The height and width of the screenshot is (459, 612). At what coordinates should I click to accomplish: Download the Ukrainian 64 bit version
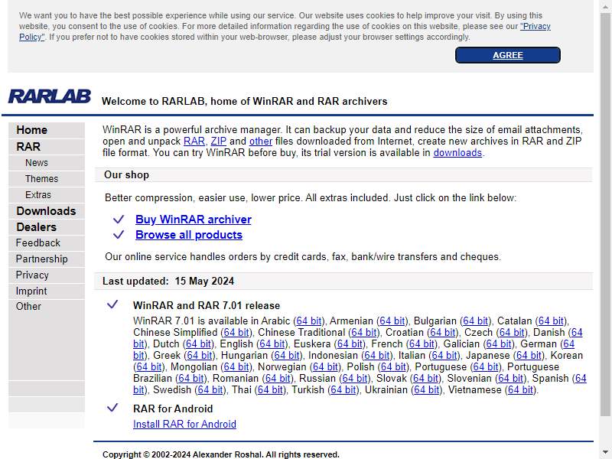click(x=427, y=389)
